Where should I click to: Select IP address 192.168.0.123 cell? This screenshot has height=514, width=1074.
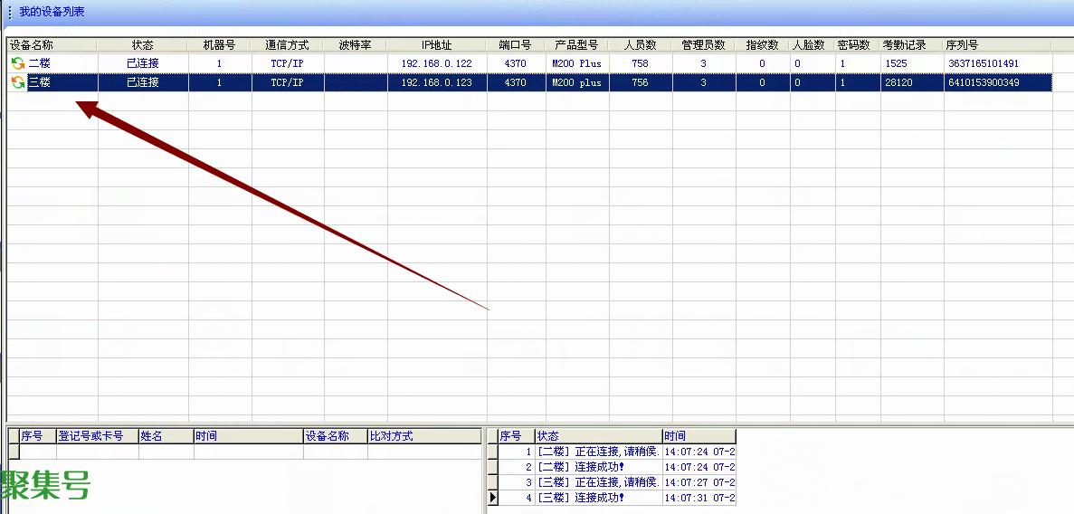coord(436,82)
